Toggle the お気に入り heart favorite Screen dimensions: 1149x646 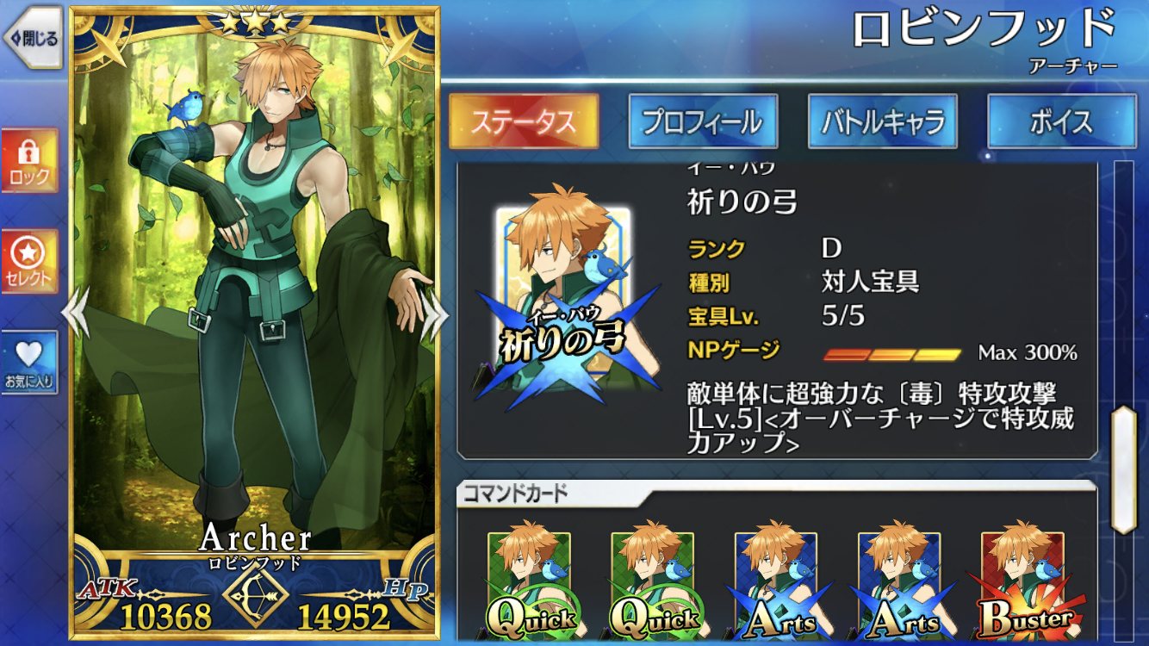(29, 363)
